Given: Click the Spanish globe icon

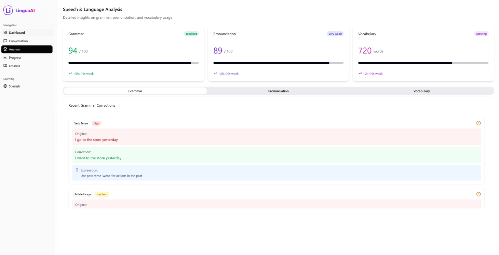Looking at the screenshot, I should click(5, 86).
